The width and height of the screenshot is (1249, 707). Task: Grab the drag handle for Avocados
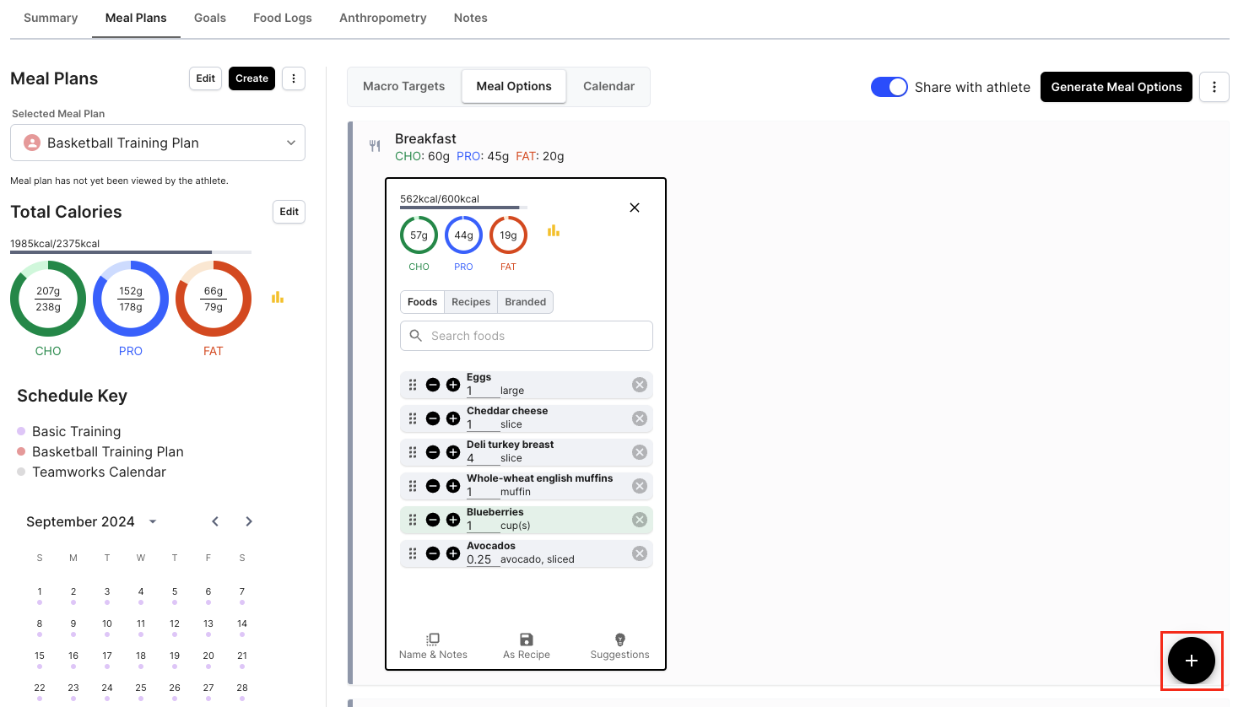[413, 553]
